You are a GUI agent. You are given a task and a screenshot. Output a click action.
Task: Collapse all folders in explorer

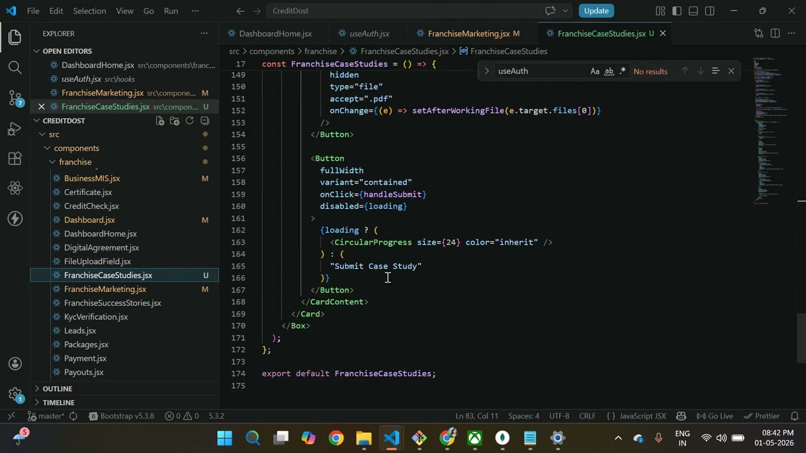(205, 121)
